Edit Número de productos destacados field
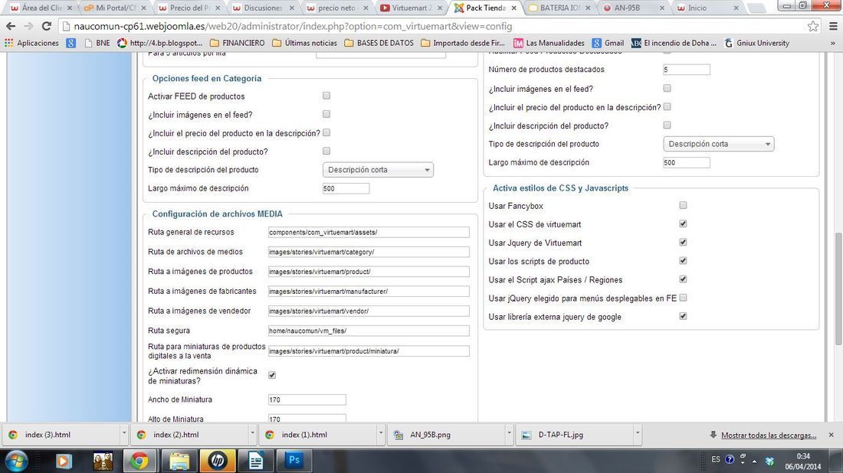 click(687, 69)
